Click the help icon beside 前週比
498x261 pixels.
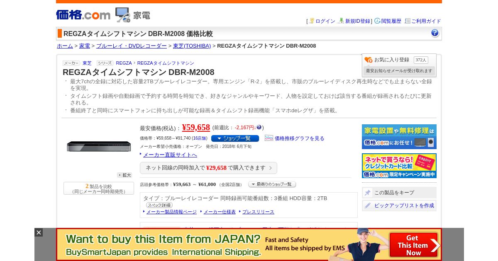tap(259, 127)
